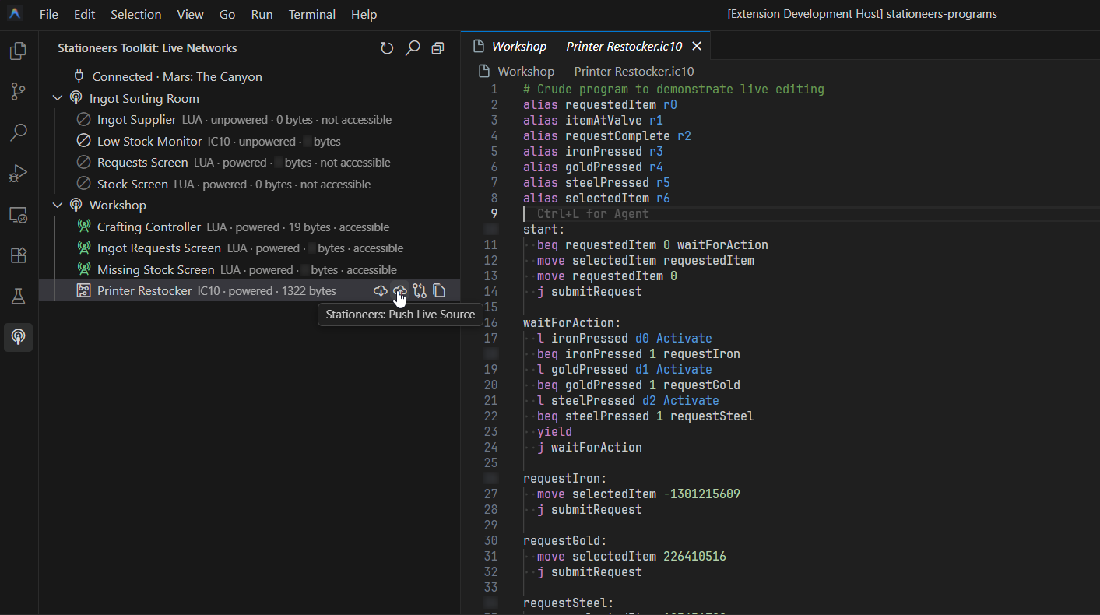
Task: Open the Run menu
Action: 262,14
